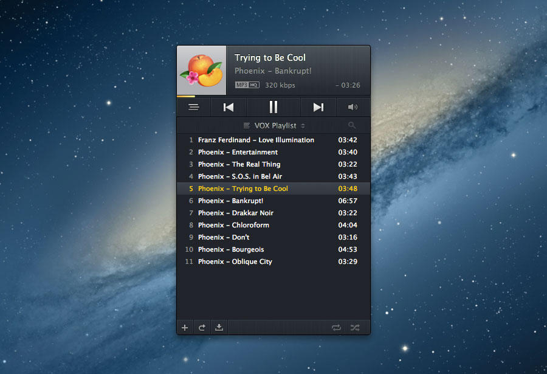Toggle the playlist panel with hamburger icon
This screenshot has height=374, width=547.
point(194,107)
